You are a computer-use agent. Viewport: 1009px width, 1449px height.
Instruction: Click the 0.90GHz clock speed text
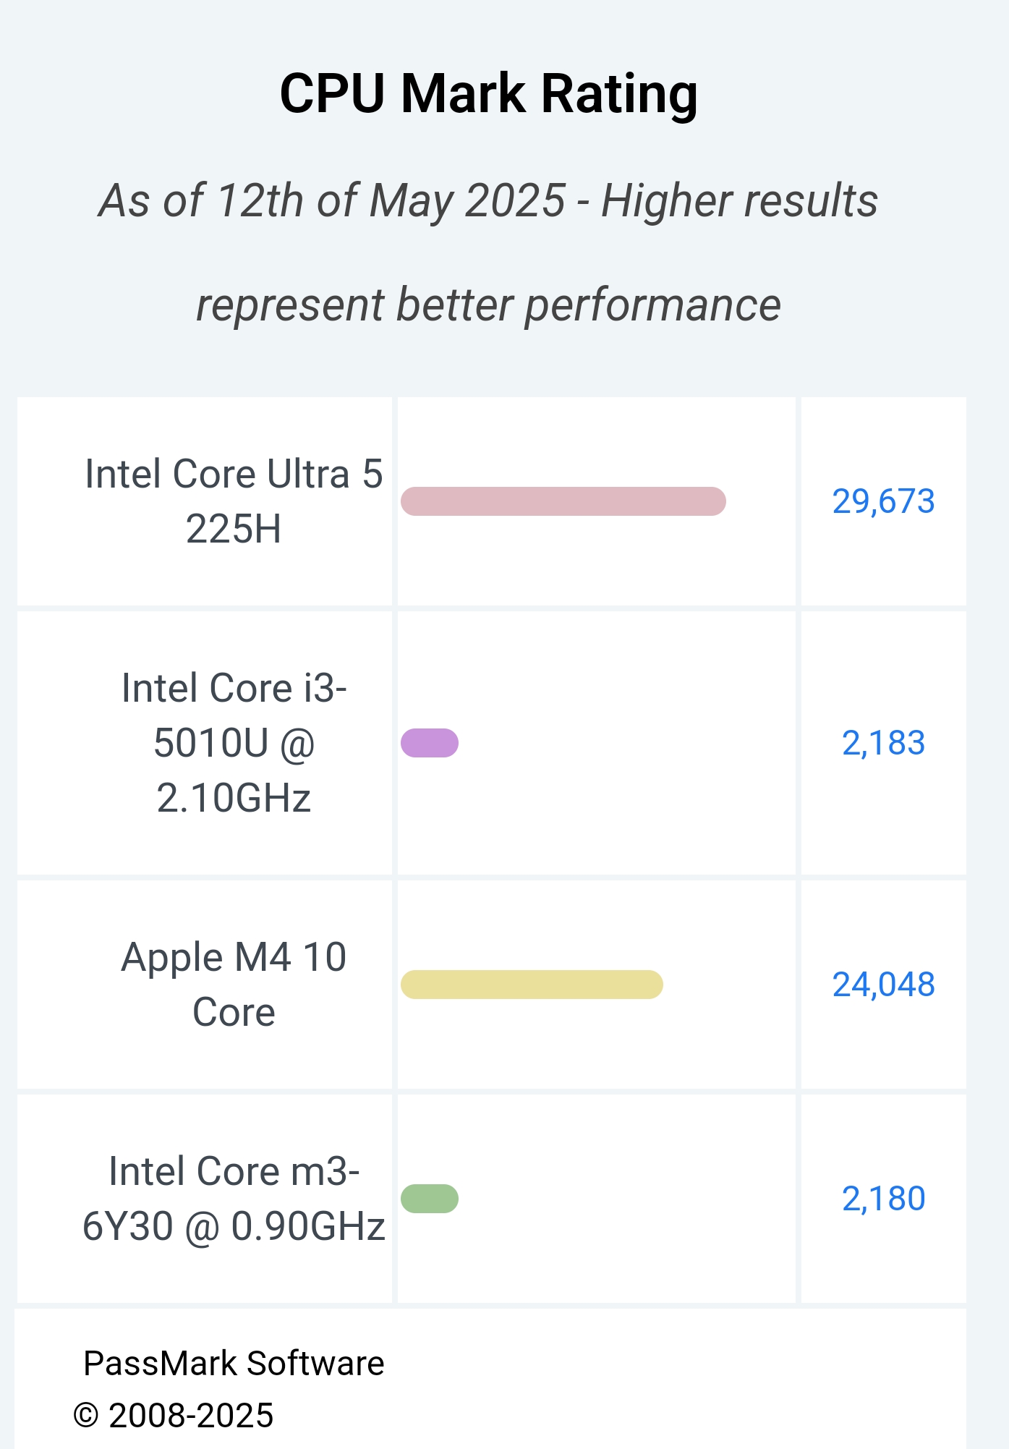coord(308,1227)
